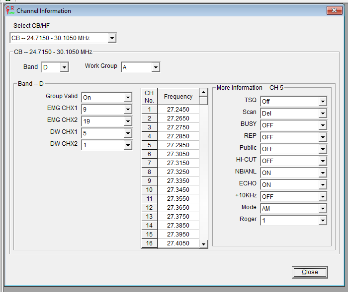Click frequency cell 27.2850
348x292 pixels.
[178, 136]
